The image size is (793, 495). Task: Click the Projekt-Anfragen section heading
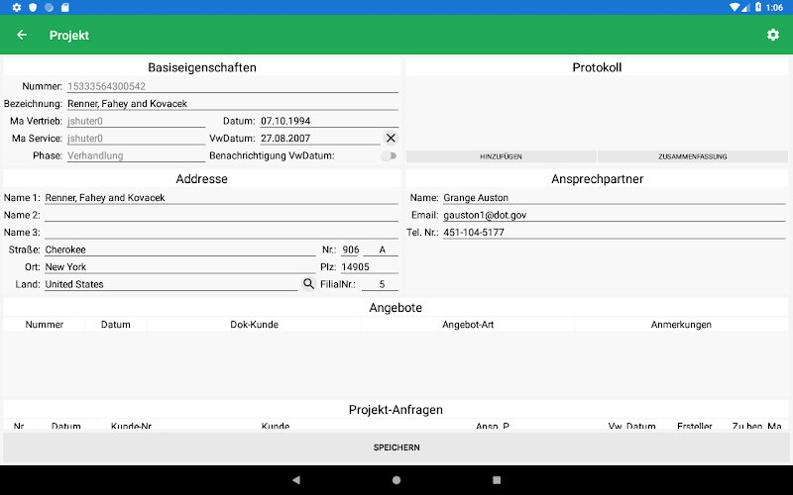(x=396, y=410)
